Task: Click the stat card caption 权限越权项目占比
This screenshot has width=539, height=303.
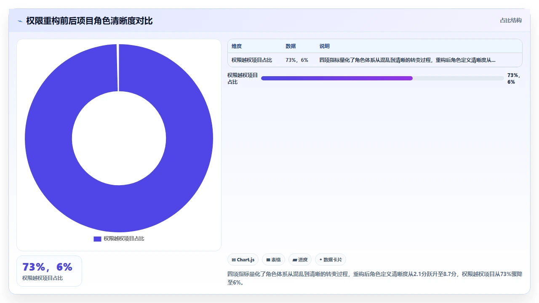Action: (x=43, y=278)
